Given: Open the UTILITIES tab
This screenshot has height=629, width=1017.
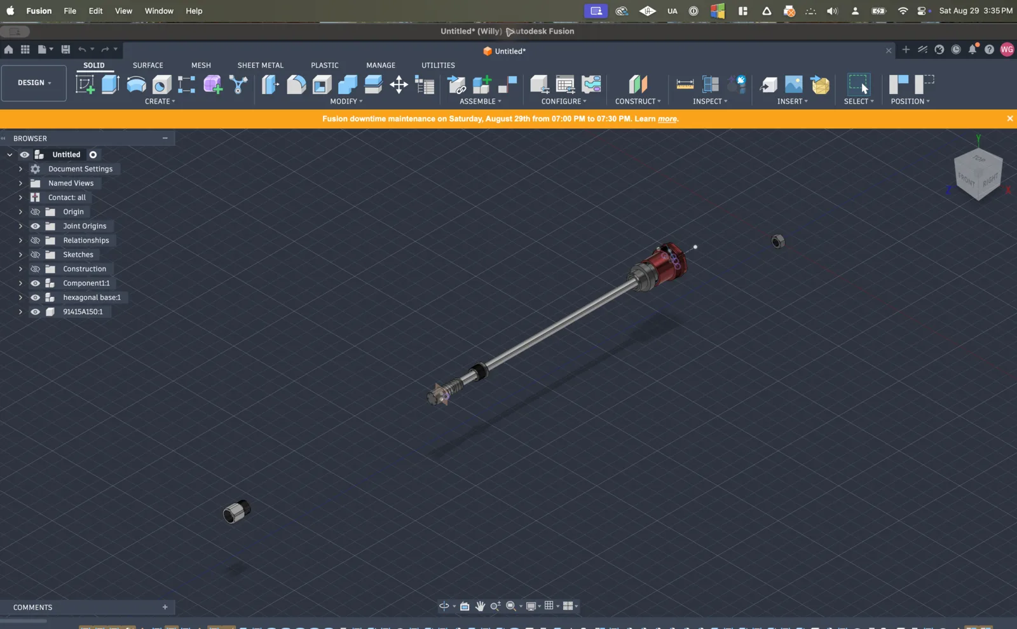Looking at the screenshot, I should click(x=438, y=65).
